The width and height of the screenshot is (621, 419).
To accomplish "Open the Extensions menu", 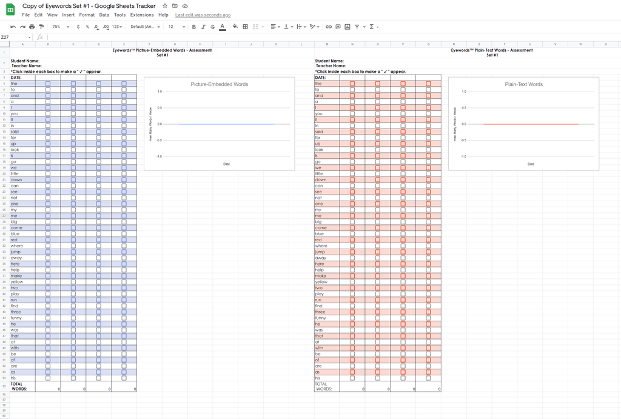I will click(x=142, y=15).
